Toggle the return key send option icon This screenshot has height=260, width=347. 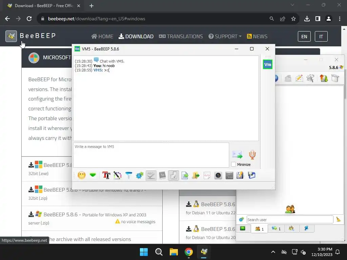tap(173, 176)
